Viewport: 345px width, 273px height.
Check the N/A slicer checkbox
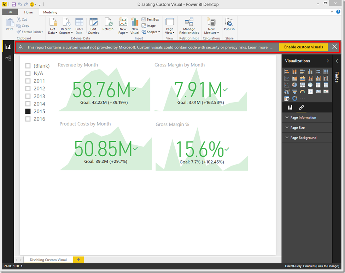(x=28, y=73)
